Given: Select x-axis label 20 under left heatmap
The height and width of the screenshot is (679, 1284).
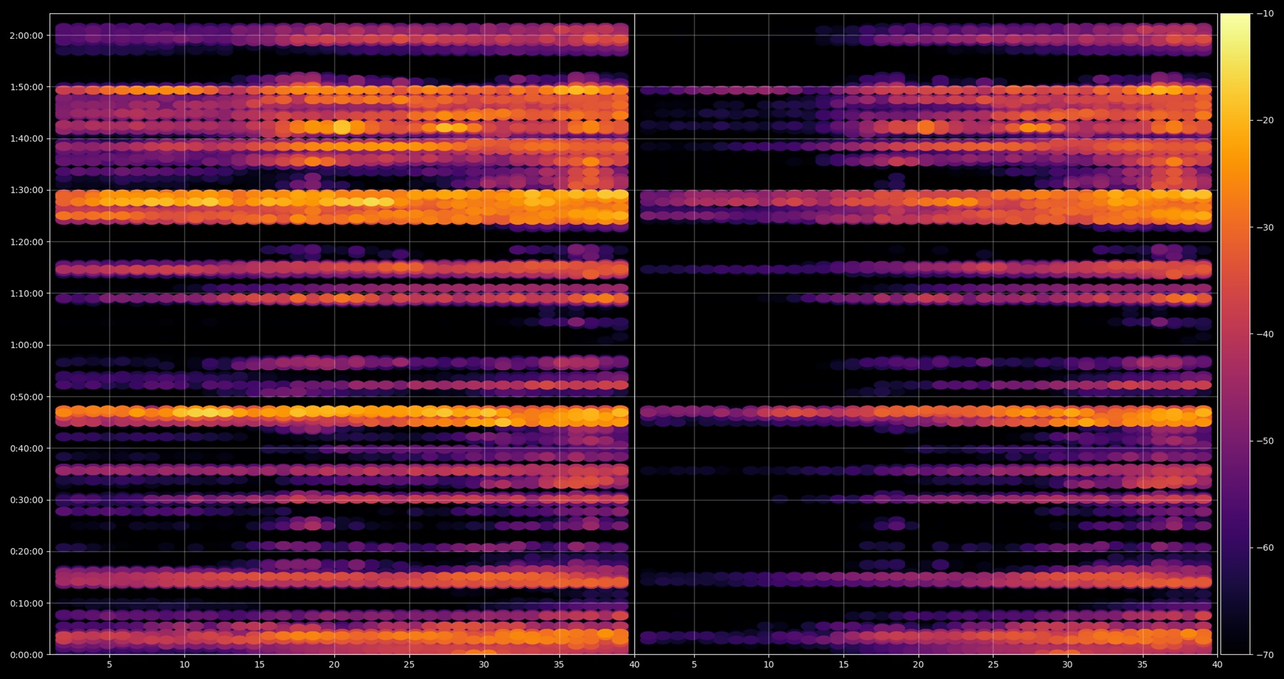Looking at the screenshot, I should [334, 664].
